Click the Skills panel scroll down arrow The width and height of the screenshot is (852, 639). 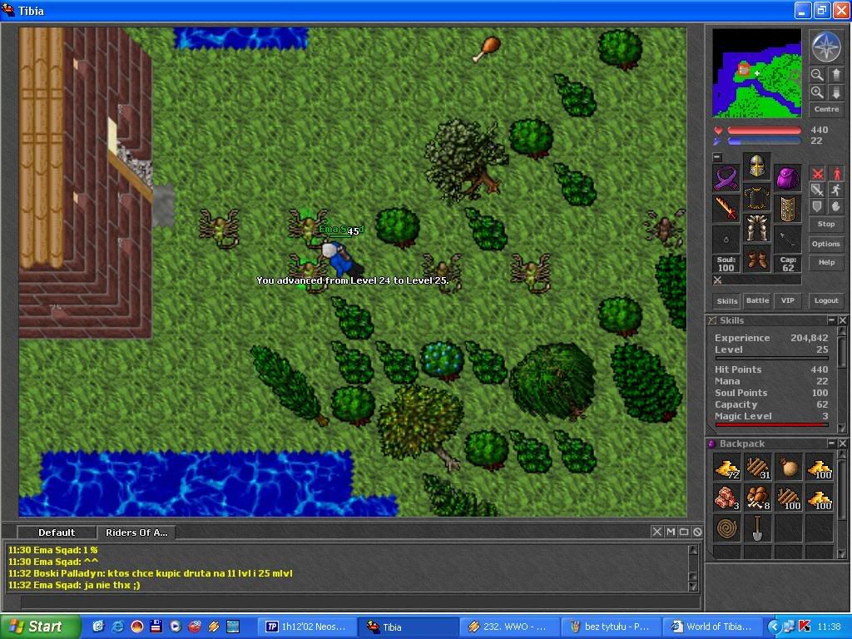pyautogui.click(x=842, y=428)
